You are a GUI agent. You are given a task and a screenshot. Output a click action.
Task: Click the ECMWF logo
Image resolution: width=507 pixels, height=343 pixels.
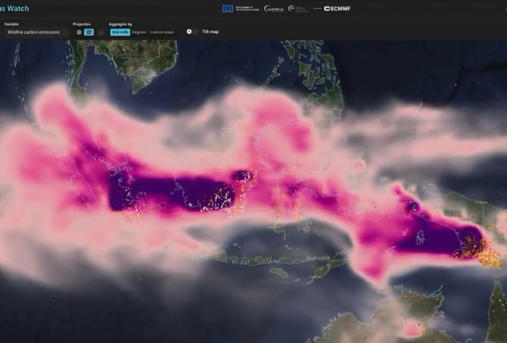coord(337,9)
